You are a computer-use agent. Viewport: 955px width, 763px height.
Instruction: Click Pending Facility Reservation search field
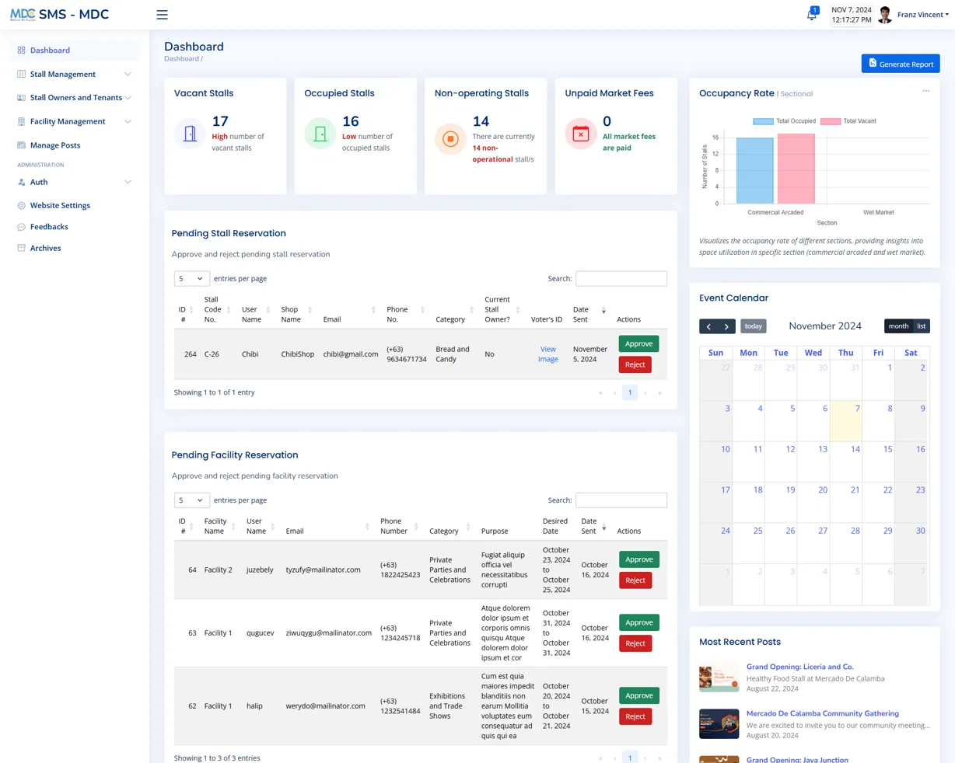tap(621, 500)
